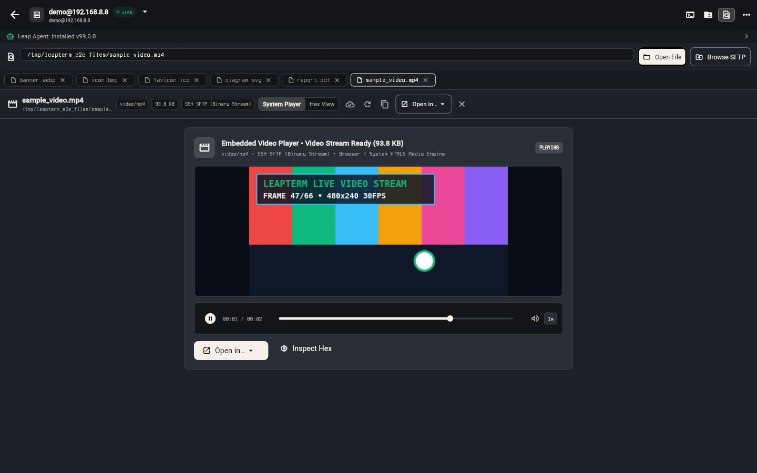Switch to Hex View mode
Viewport: 757px width, 473px height.
tap(322, 104)
